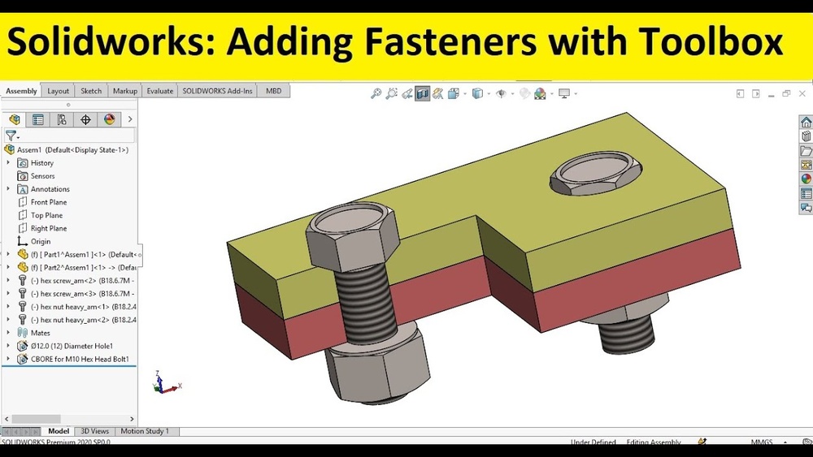Click the tree scrollbar right arrow

click(132, 419)
